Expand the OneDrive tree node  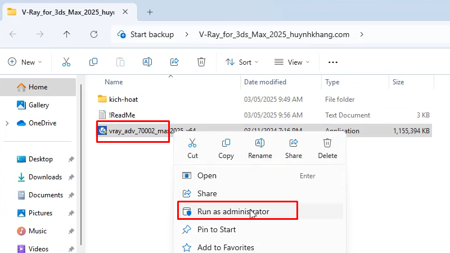pos(7,123)
